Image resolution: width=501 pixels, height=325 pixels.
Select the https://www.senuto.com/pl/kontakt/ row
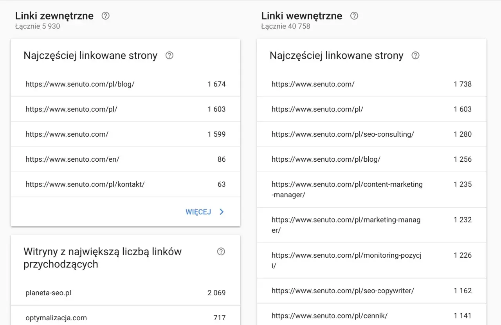coord(126,184)
